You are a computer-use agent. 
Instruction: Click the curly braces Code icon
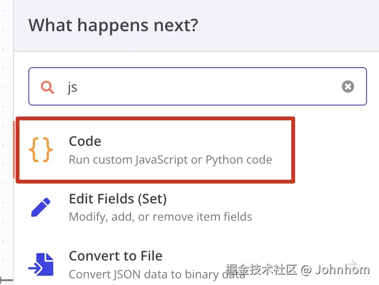(41, 150)
